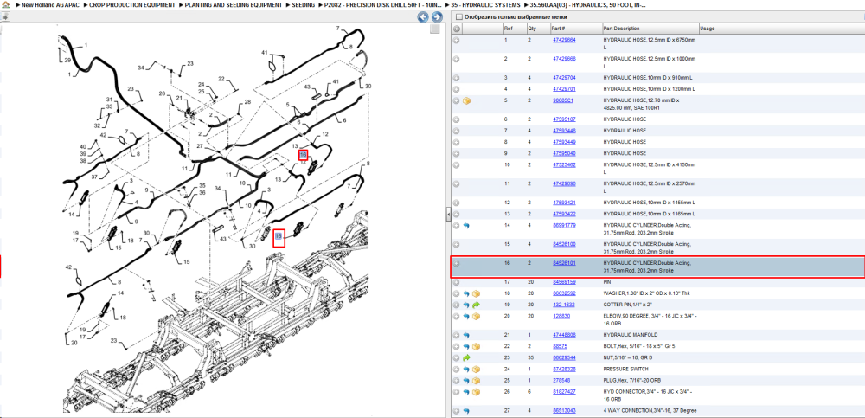Expand CROP PRODUCTION EQUIPMENT breadcrumb
The height and width of the screenshot is (418, 865).
(86, 5)
